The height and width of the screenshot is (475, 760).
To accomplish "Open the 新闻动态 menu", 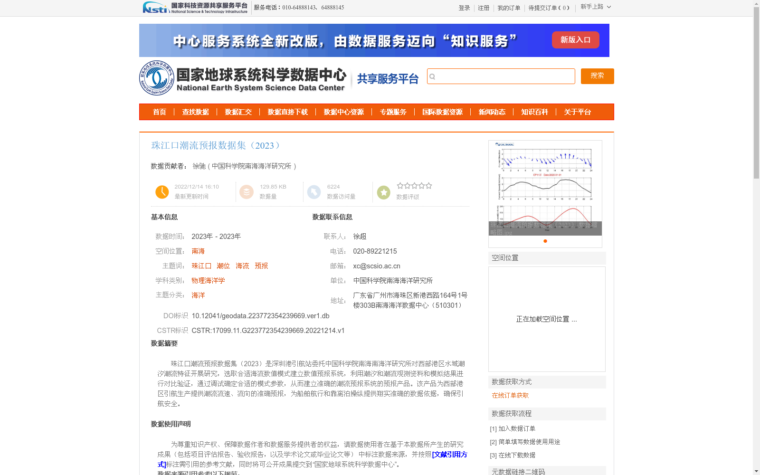I will [x=492, y=112].
